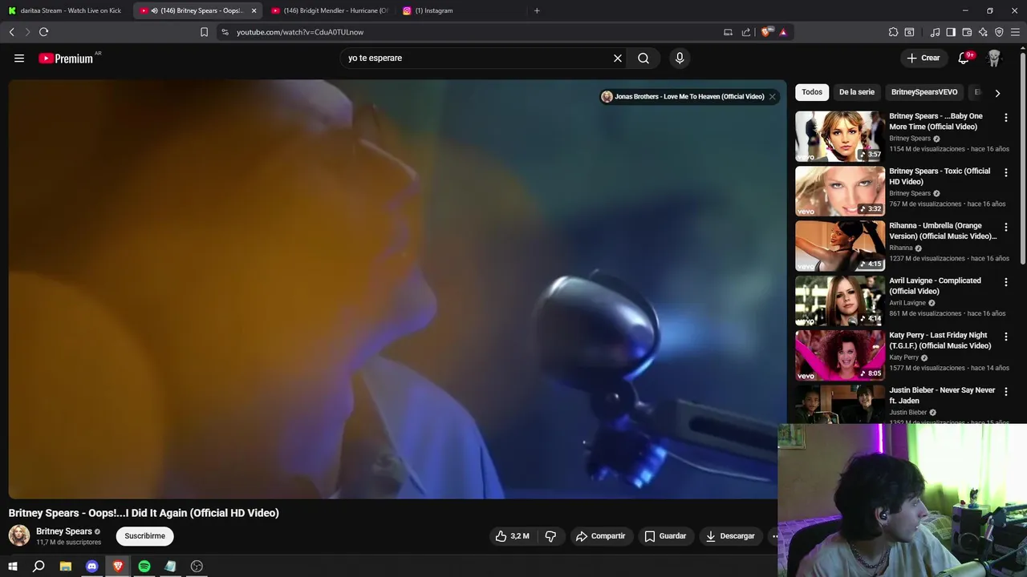Open options for Last Friday Night
This screenshot has height=577, width=1027.
click(1005, 337)
